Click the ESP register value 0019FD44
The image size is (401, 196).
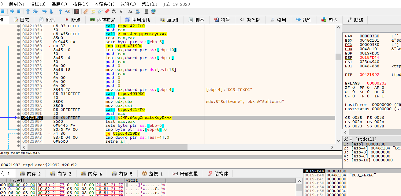coord(369,57)
